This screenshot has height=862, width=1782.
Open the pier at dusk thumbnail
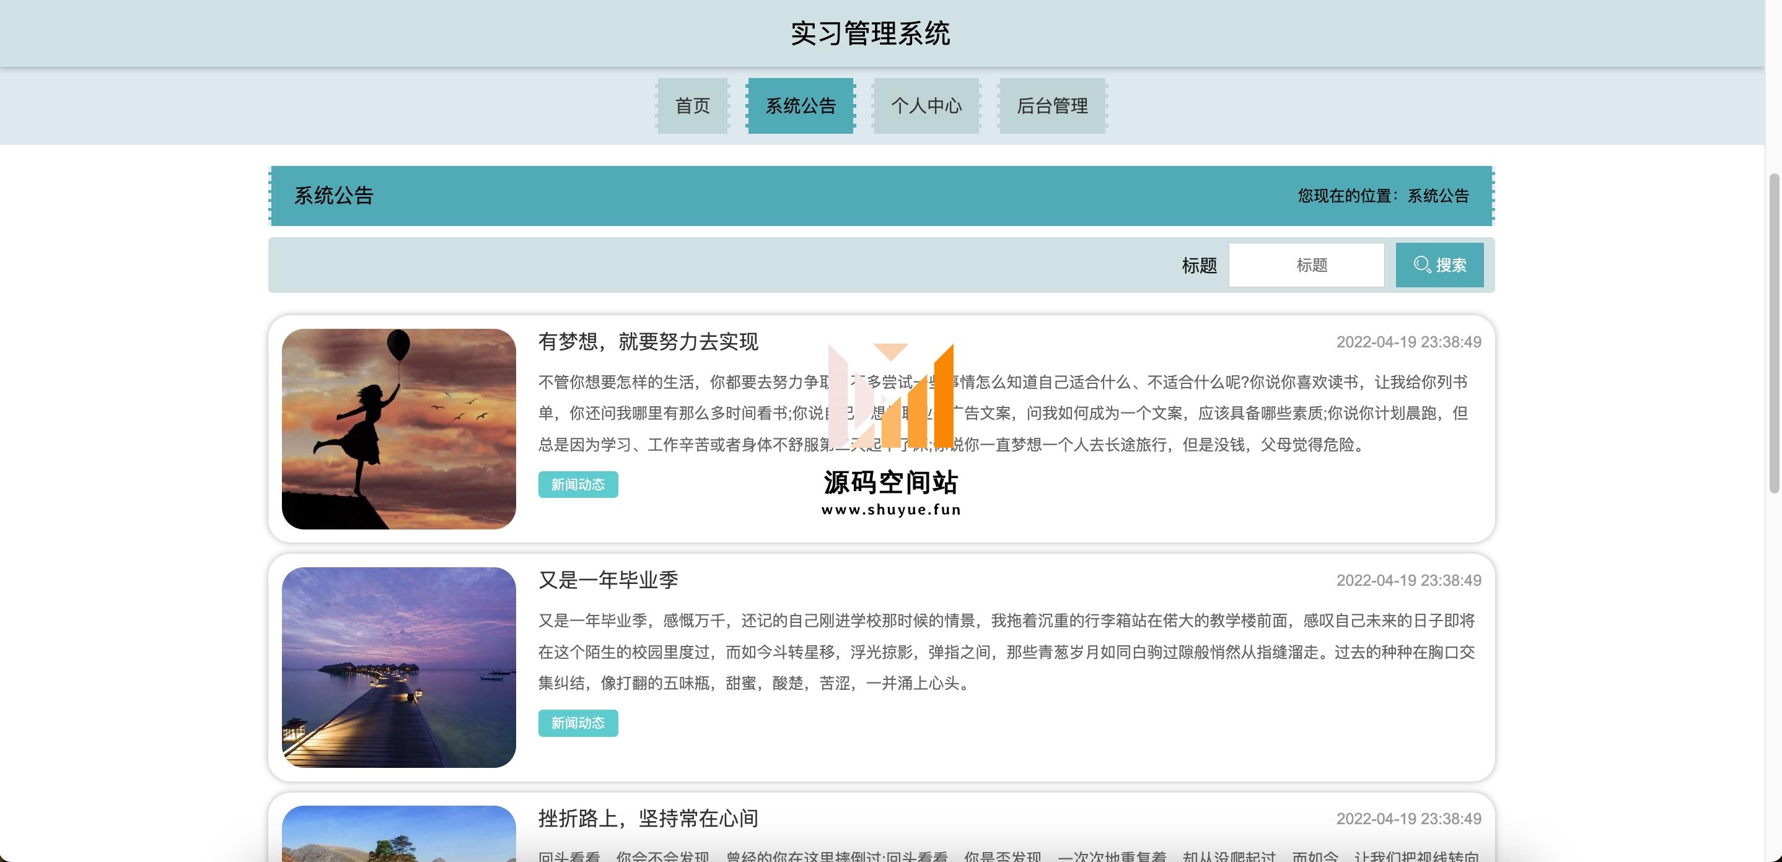(x=398, y=667)
